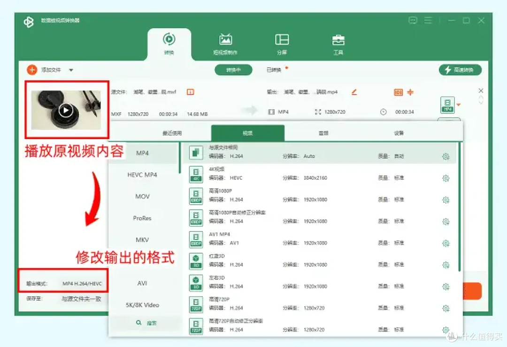Click the red-blue 3D preset icon

pyautogui.click(x=196, y=261)
